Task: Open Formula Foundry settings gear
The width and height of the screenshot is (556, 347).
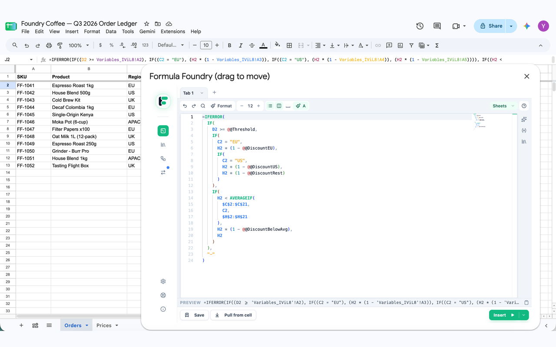Action: [163, 281]
